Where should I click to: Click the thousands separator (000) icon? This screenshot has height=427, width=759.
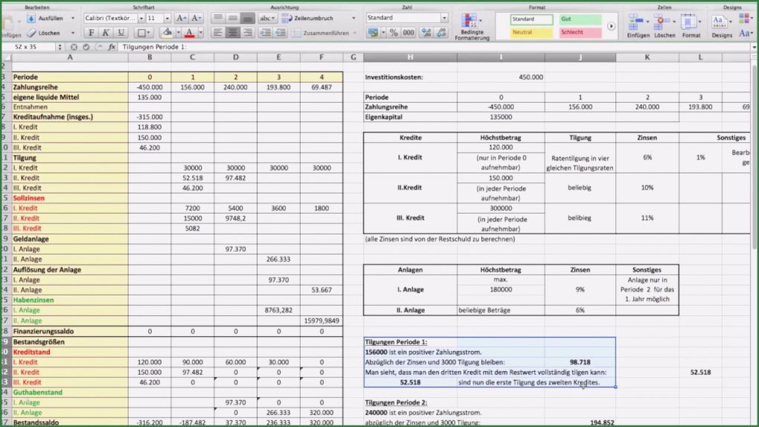pos(409,33)
